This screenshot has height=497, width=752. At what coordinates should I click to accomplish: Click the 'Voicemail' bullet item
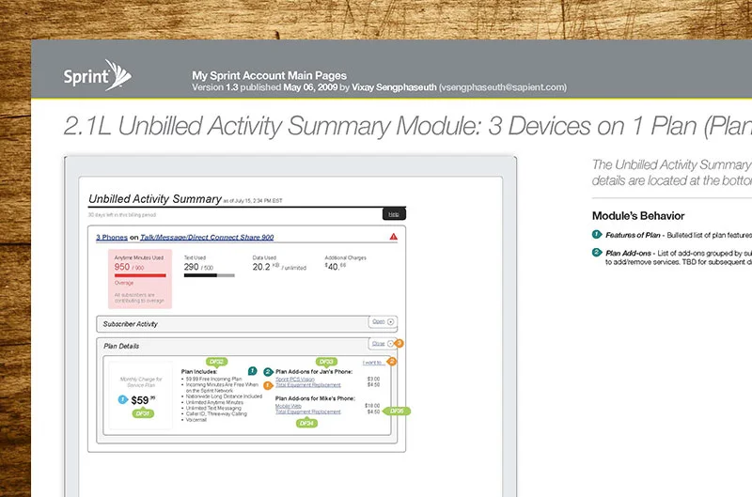coord(196,420)
